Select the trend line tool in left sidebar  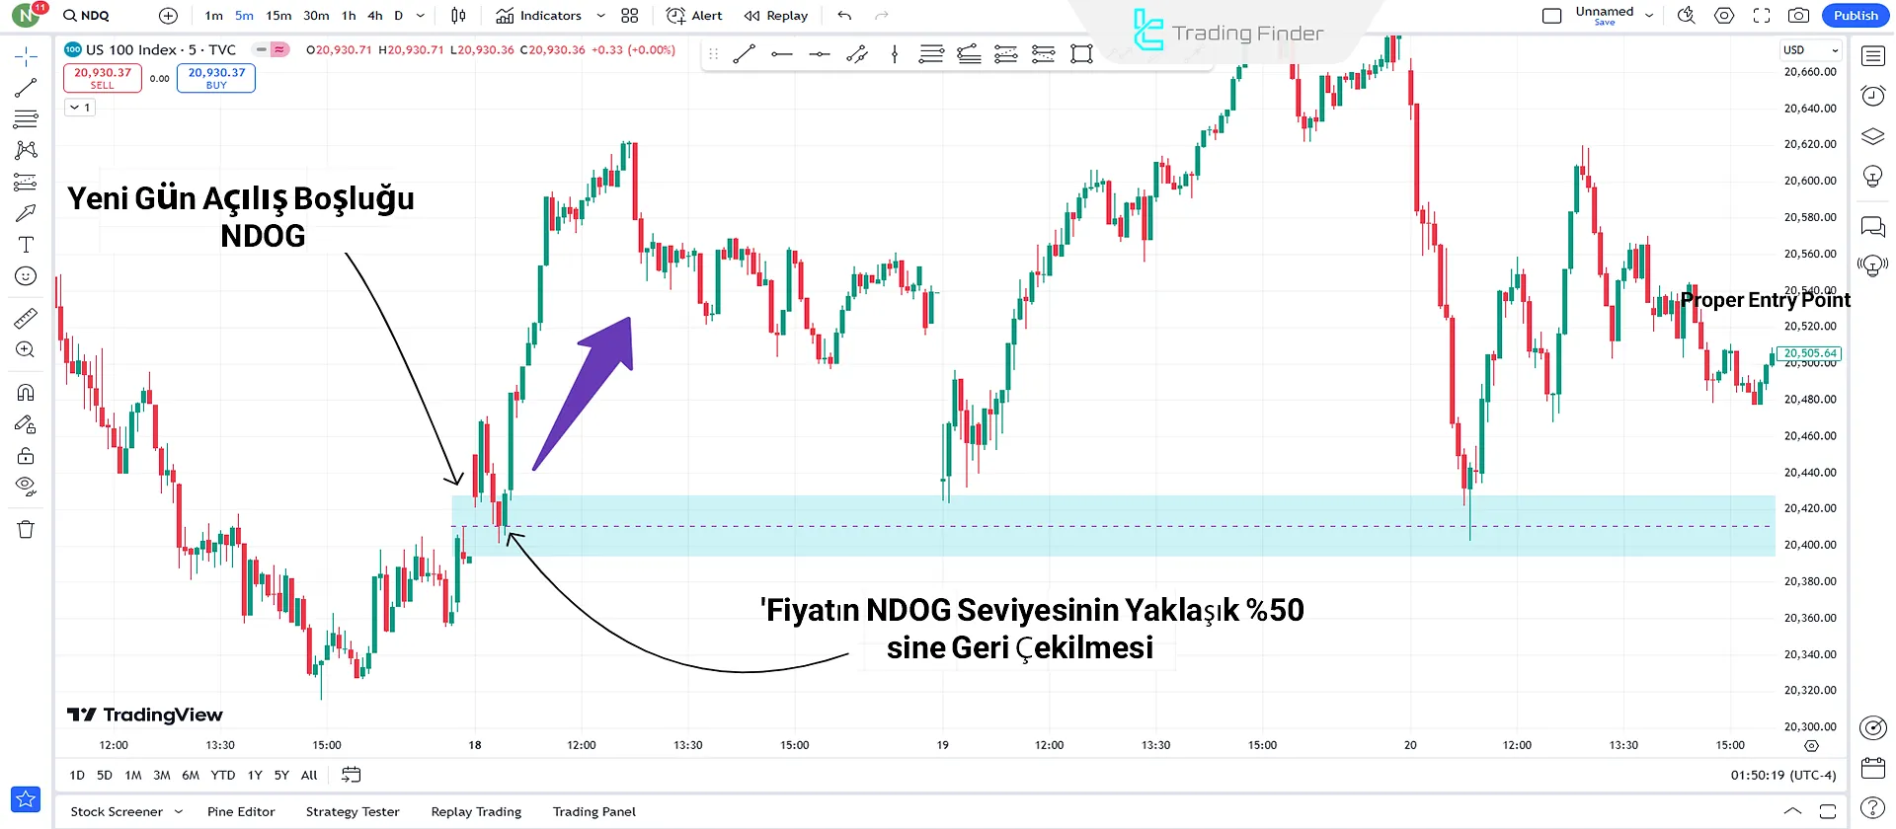click(x=26, y=88)
